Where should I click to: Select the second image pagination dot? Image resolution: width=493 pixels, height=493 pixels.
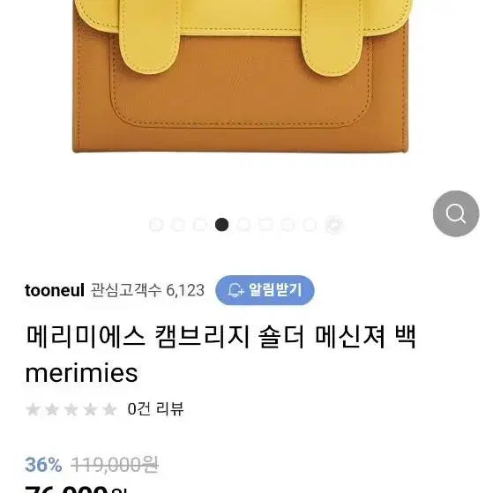point(178,225)
